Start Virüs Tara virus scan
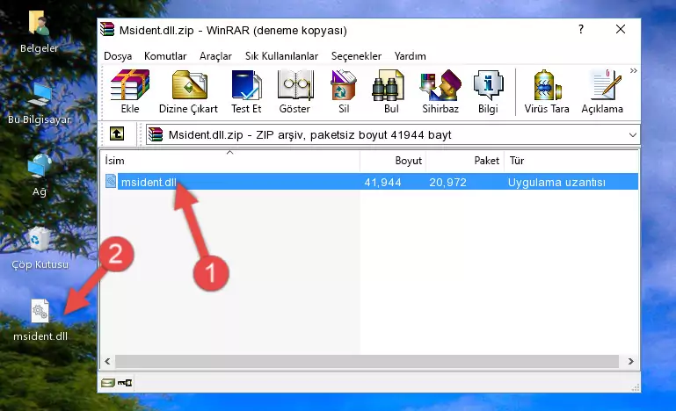This screenshot has height=411, width=676. pos(547,91)
